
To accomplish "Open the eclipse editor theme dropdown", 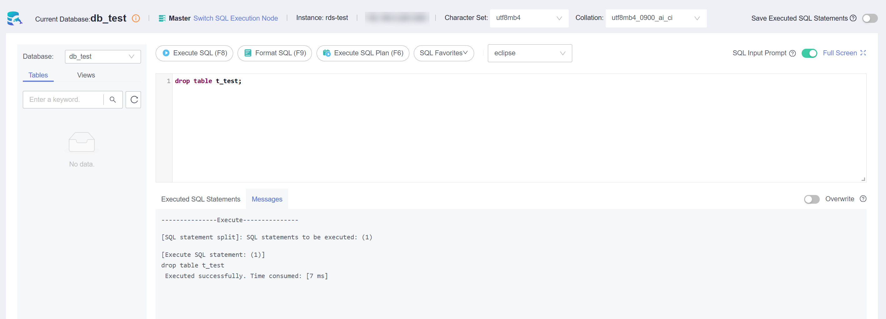I will pyautogui.click(x=529, y=53).
